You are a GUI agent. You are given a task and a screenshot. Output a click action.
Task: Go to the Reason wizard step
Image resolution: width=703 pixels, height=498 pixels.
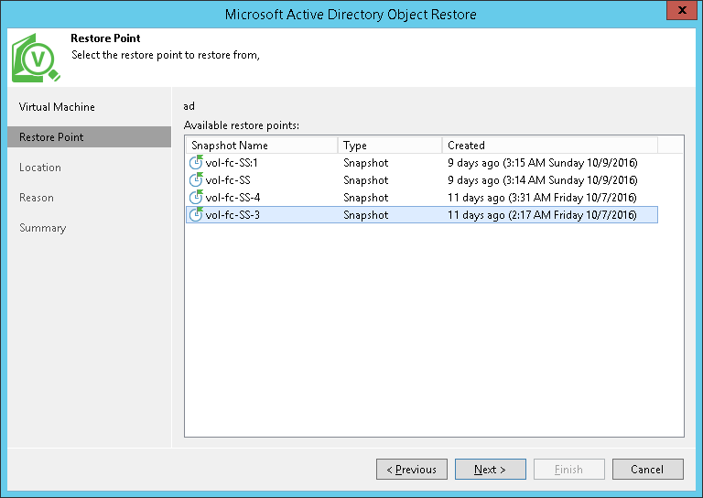click(37, 198)
